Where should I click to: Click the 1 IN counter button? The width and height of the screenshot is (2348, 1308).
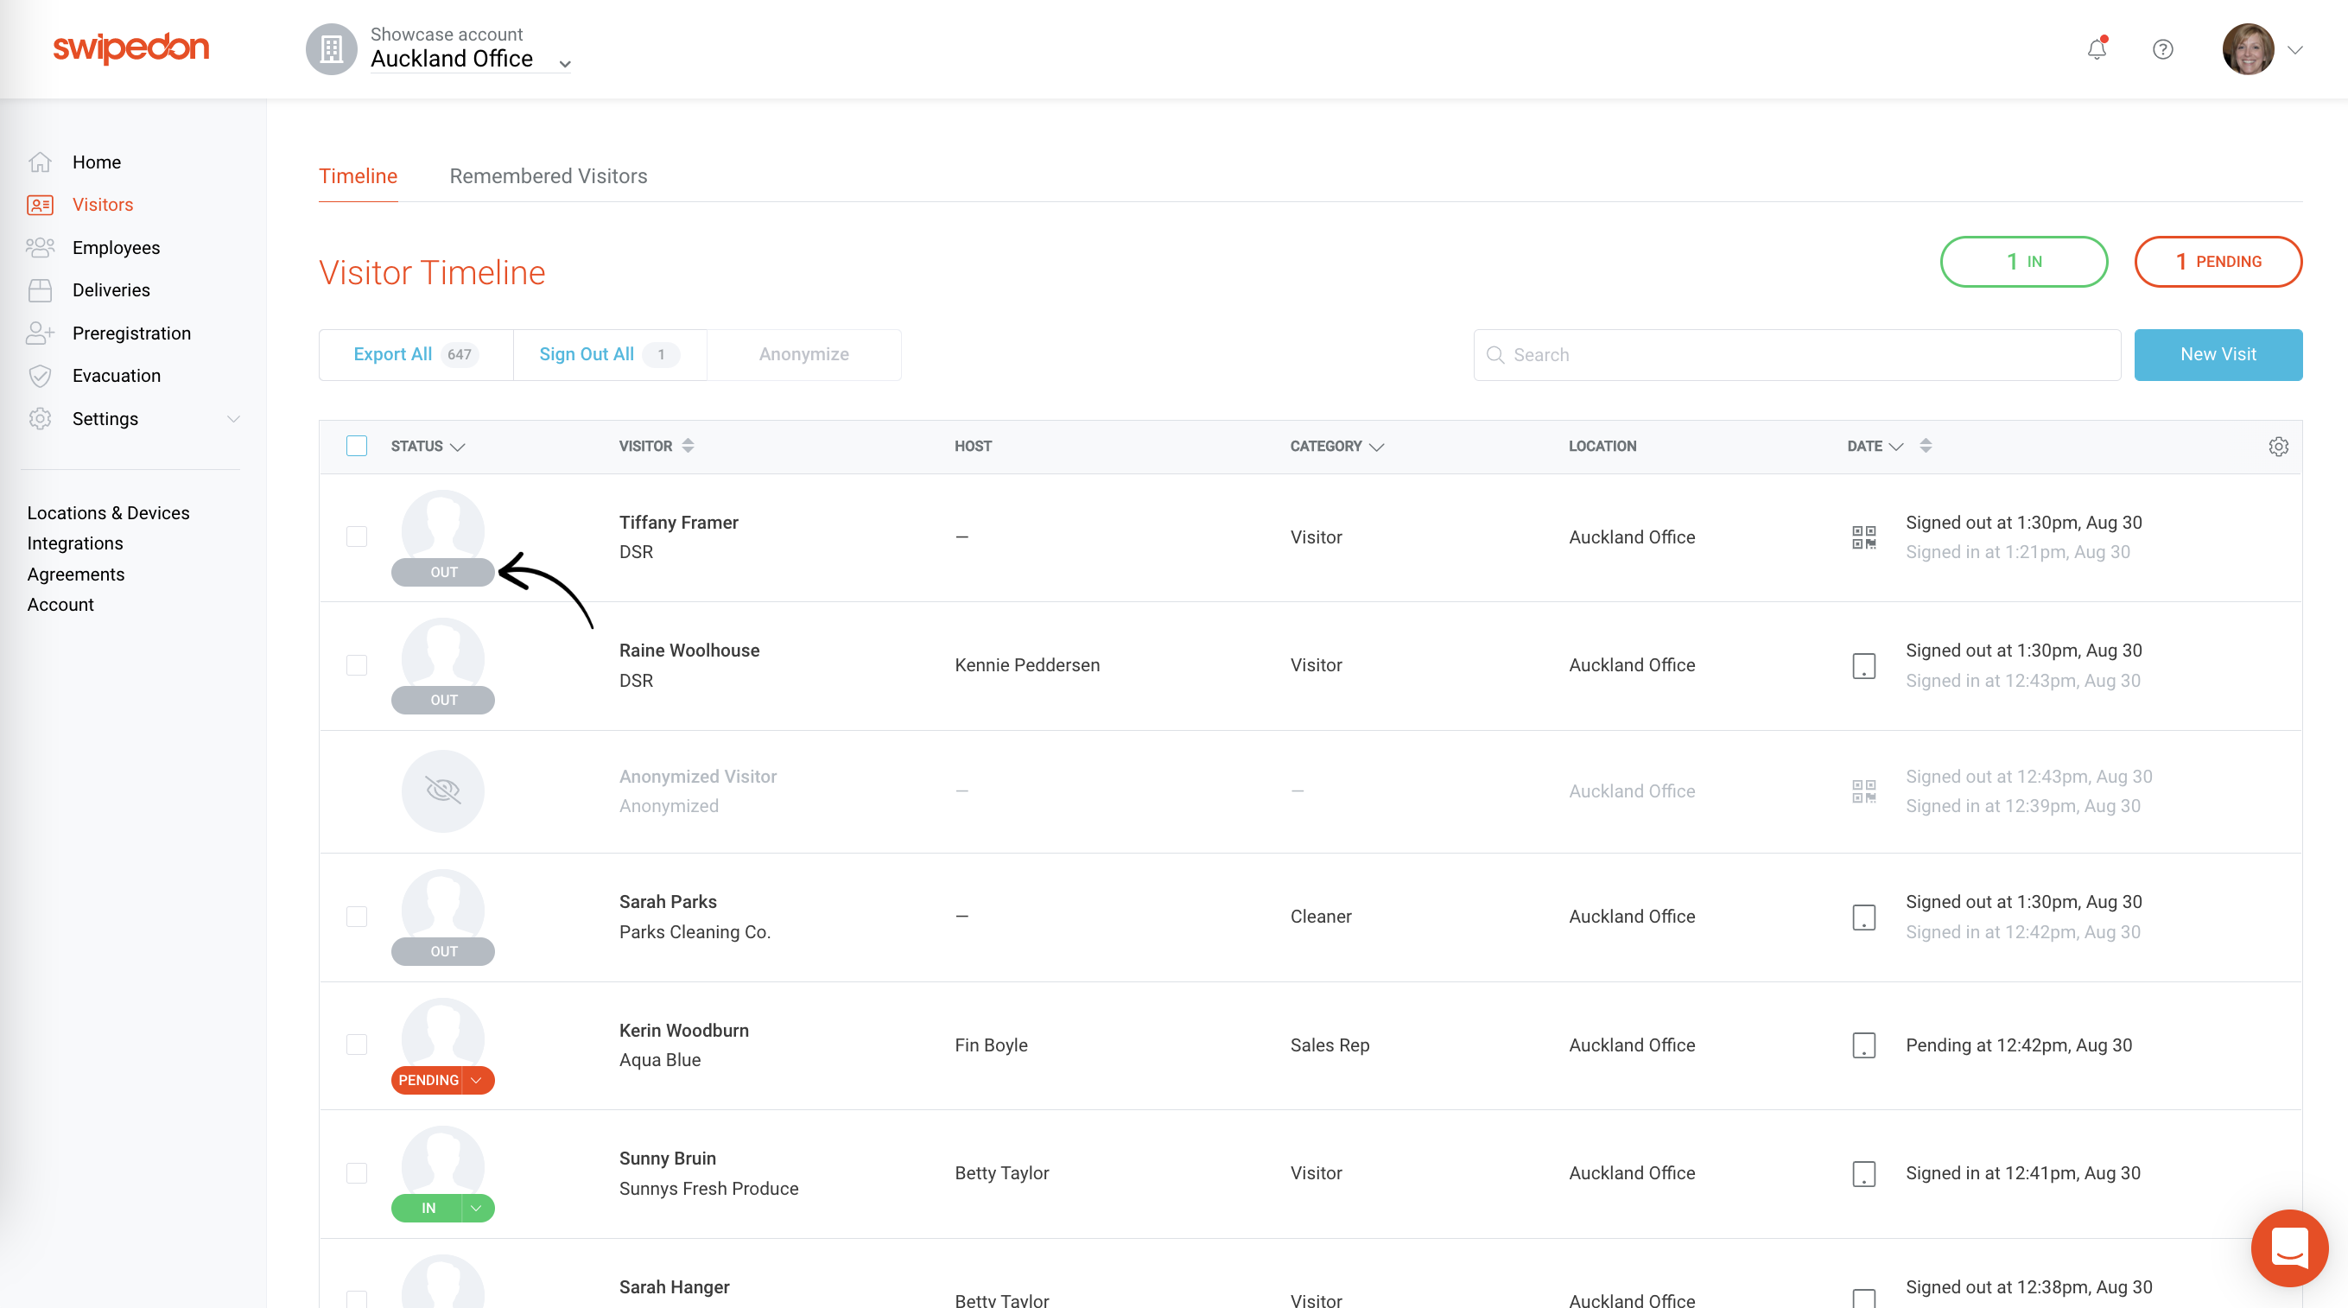(2023, 262)
